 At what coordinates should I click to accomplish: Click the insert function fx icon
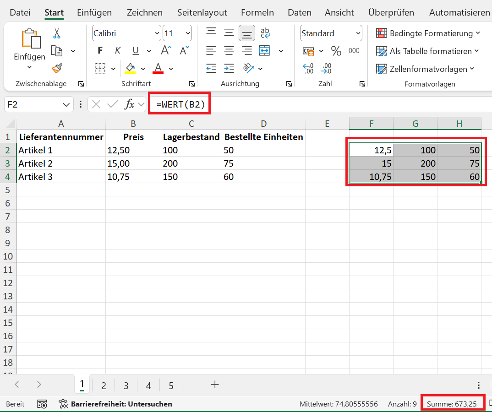click(129, 104)
